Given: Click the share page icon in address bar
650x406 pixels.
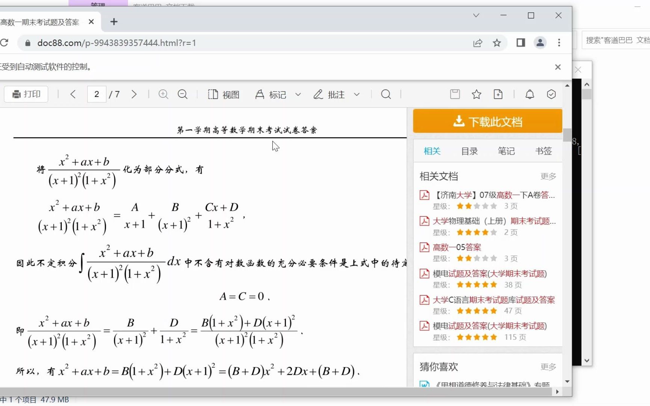Looking at the screenshot, I should [478, 43].
